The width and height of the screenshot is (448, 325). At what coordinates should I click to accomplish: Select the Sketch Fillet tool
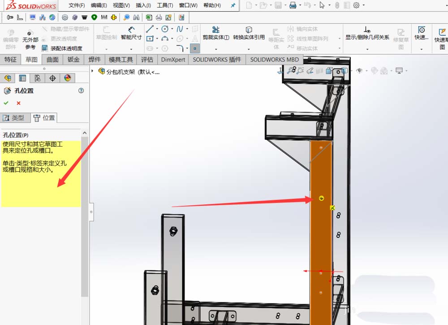180,48
